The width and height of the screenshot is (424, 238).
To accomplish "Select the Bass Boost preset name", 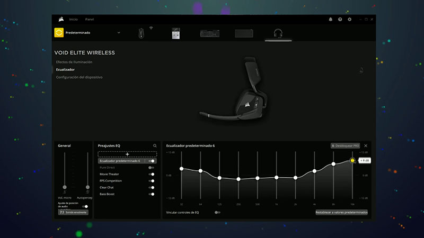I will 107,194.
